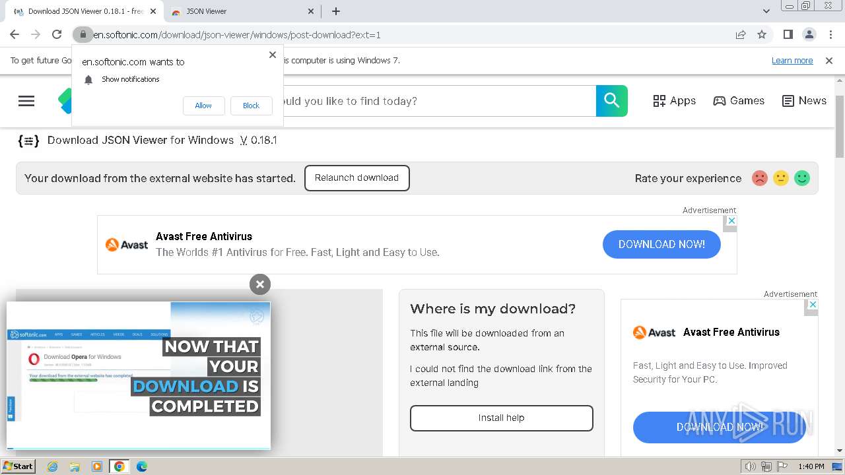Click the 1:40 PM clock
Viewport: 845px width, 475px height.
coord(811,466)
